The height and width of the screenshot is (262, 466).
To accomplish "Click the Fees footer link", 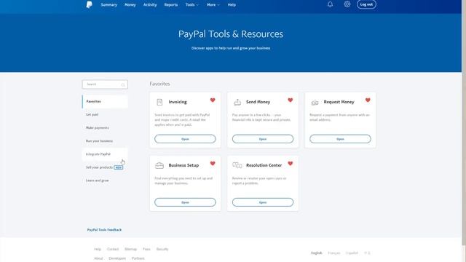I will tap(146, 249).
